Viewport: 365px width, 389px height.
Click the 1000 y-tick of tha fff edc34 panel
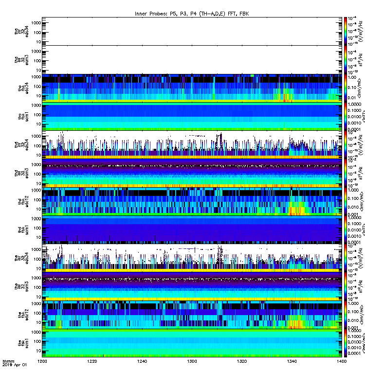point(36,23)
